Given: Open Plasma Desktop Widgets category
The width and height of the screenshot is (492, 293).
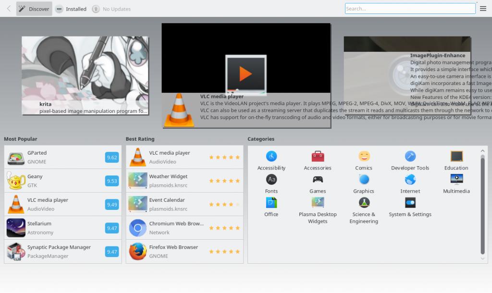Looking at the screenshot, I should coord(318,203).
